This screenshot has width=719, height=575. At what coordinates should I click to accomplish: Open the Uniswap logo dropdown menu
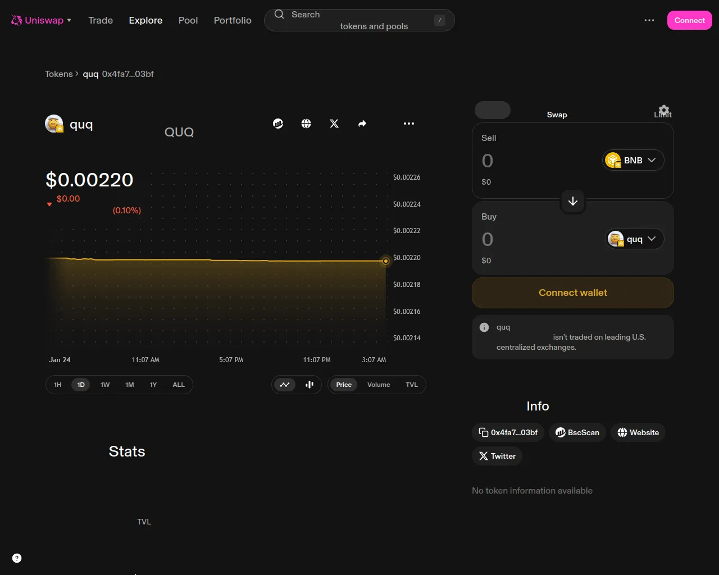pos(42,20)
